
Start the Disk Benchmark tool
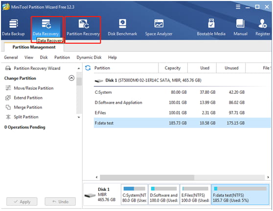click(122, 27)
